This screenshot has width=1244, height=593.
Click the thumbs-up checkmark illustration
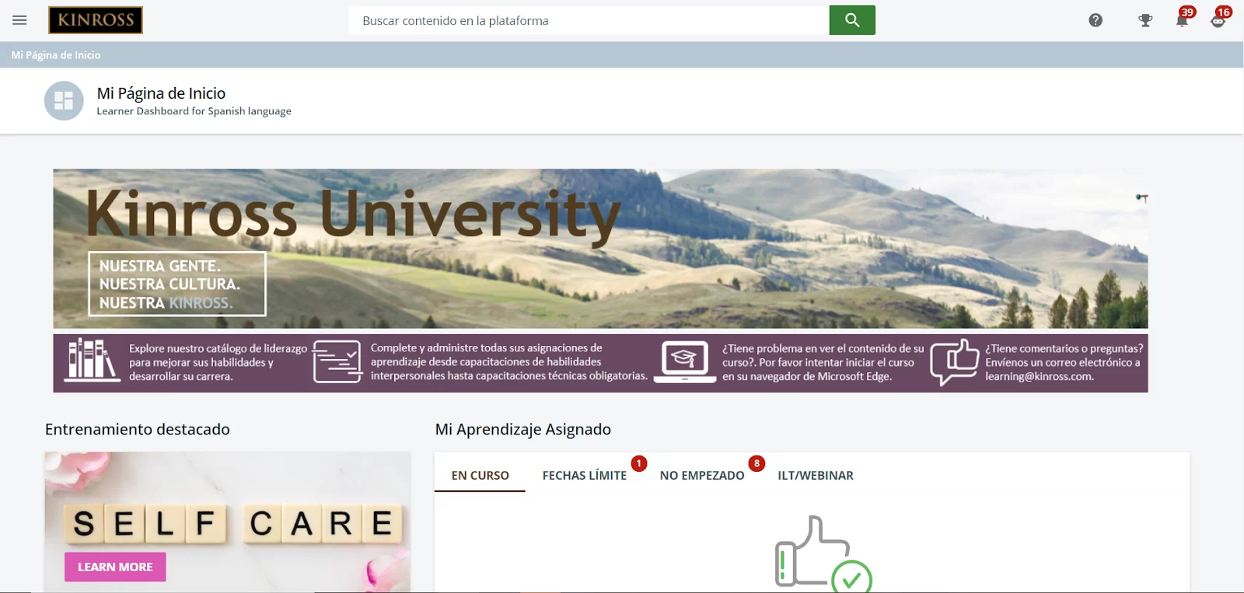tap(823, 553)
